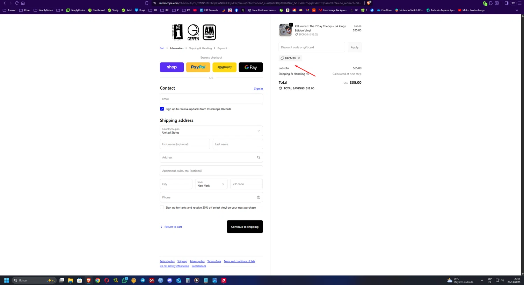The image size is (524, 285).
Task: Click the Shipping & Handling info icon
Action: pos(308,74)
